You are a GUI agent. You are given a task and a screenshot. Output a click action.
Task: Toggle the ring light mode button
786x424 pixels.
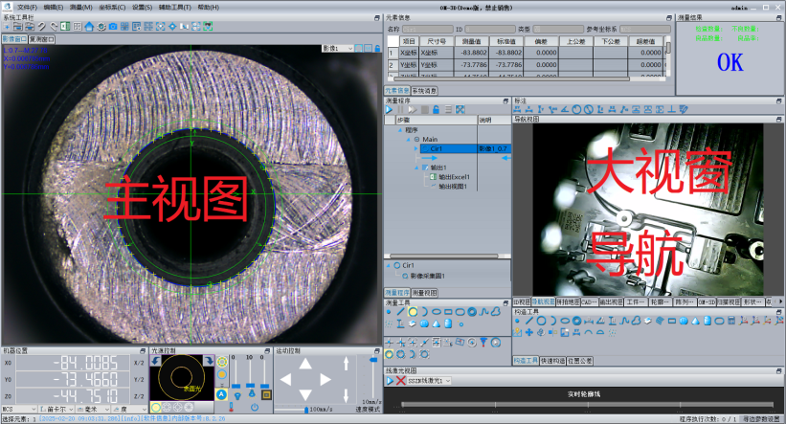click(222, 362)
